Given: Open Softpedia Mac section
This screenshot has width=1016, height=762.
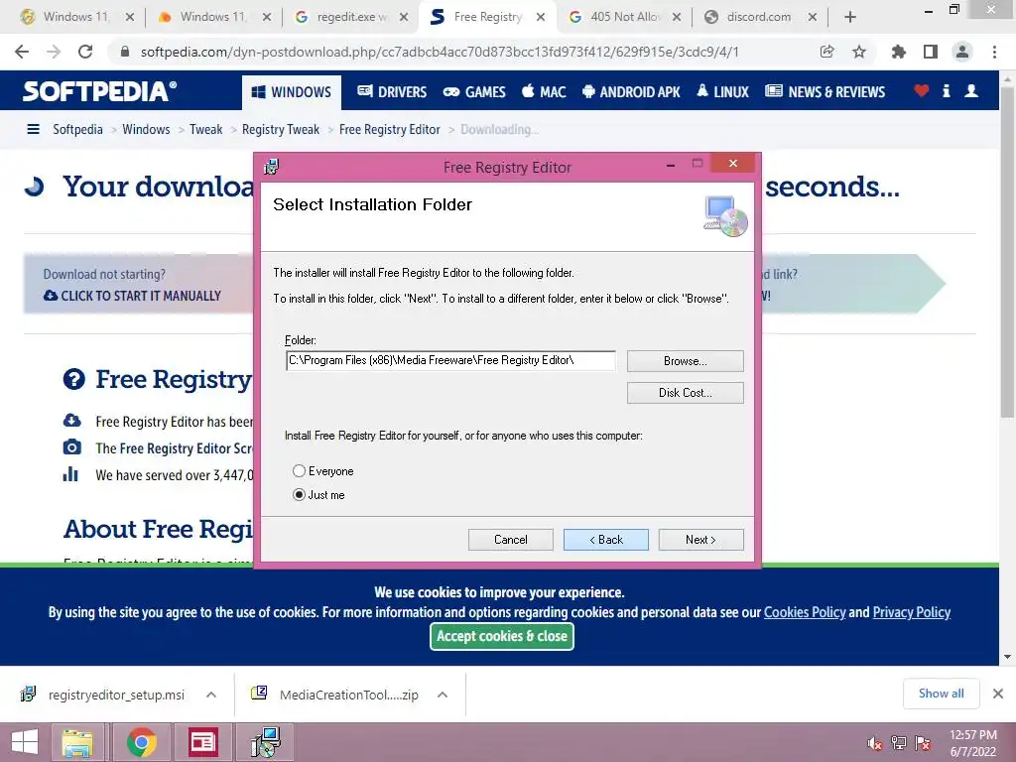Looking at the screenshot, I should (x=544, y=92).
